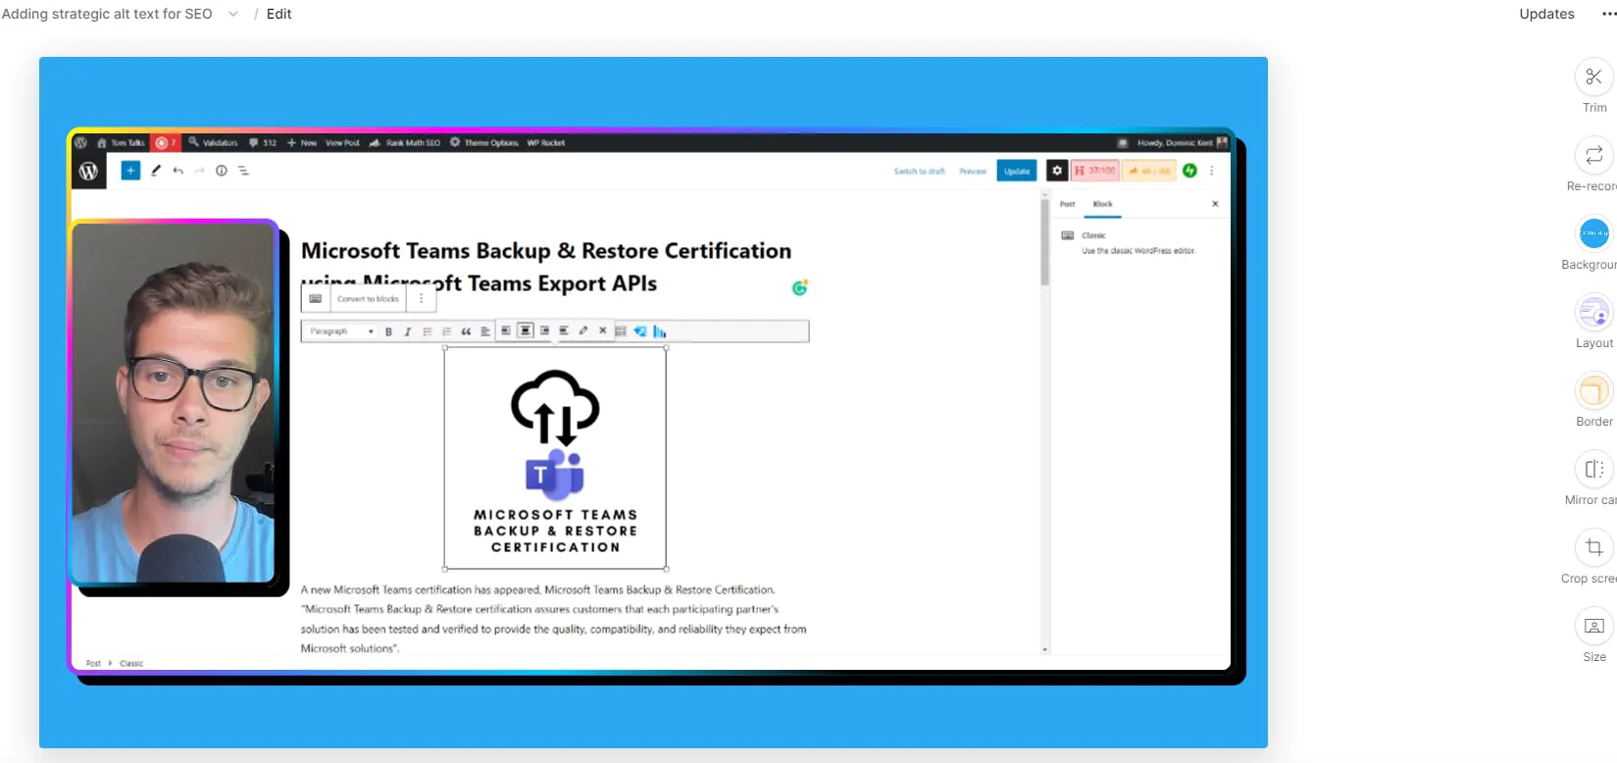
Task: Click the 'Adding strategic alt text for SEO' title
Action: pos(107,14)
